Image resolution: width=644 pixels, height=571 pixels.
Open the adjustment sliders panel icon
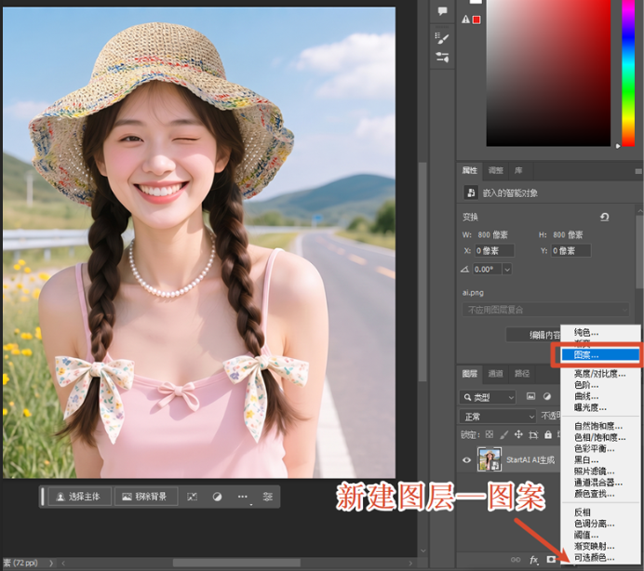pos(442,57)
